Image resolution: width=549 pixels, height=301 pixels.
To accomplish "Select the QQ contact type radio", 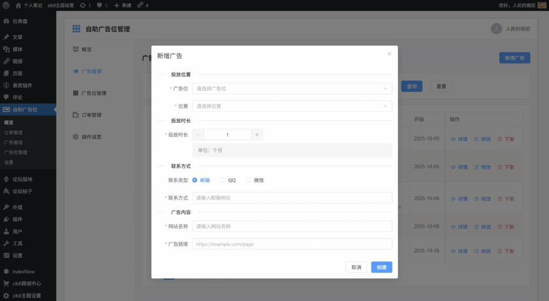I will 223,180.
